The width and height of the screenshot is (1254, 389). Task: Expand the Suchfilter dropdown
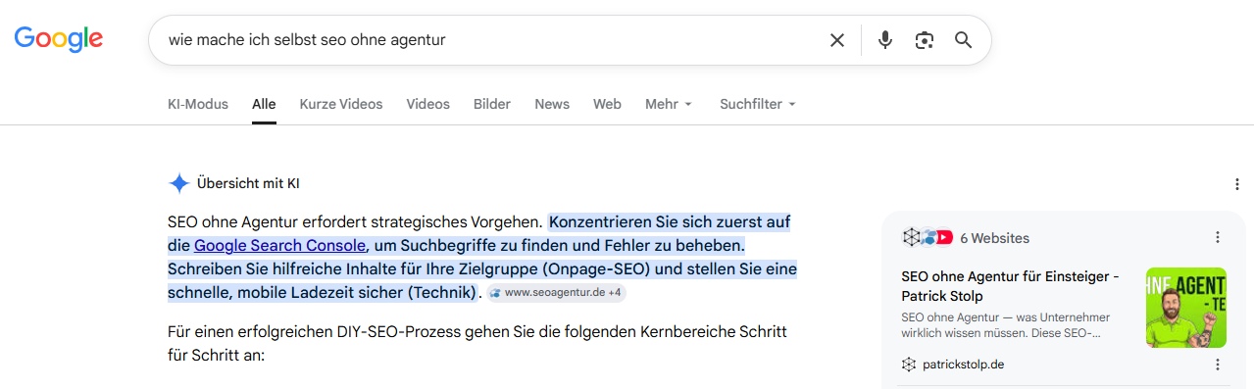758,104
